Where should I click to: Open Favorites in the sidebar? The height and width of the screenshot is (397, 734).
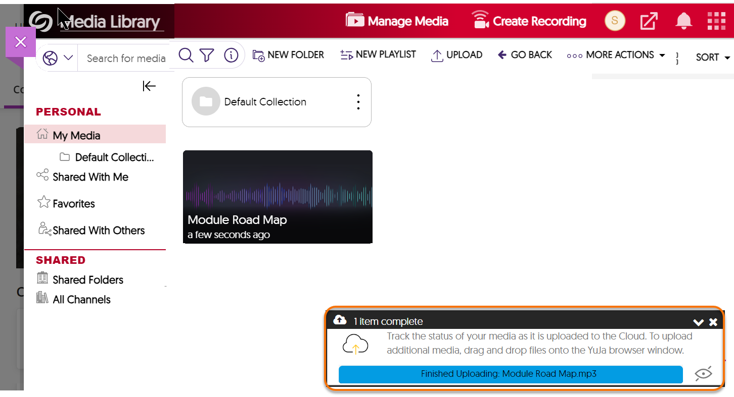[x=73, y=204]
